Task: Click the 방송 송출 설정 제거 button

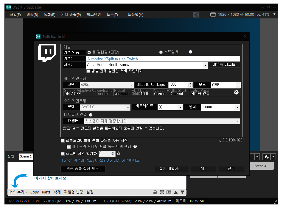Action: 83,169
